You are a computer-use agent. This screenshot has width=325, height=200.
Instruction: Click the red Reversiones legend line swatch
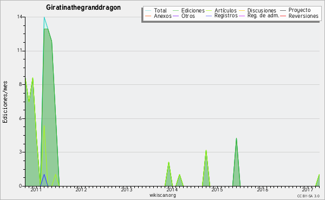283,16
